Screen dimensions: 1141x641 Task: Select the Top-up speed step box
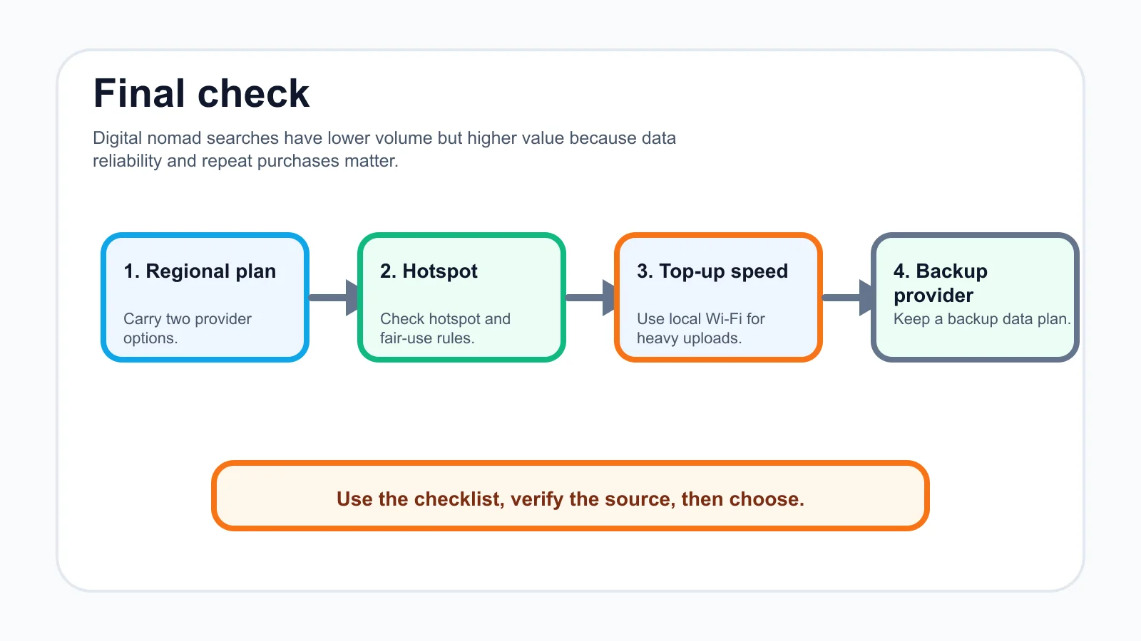coord(718,297)
